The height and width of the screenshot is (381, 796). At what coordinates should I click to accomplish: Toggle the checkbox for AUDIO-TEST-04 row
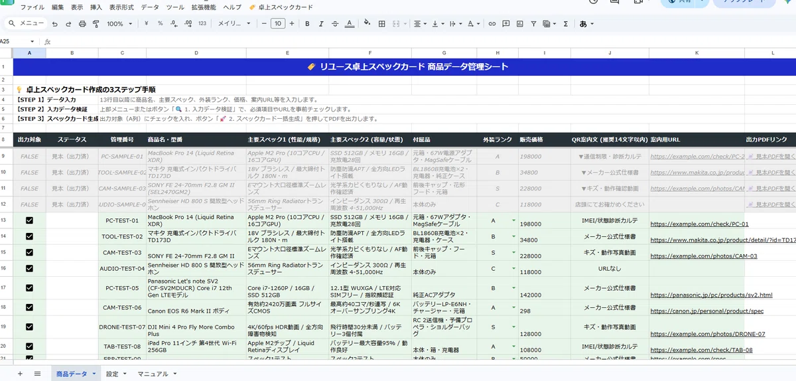29,268
